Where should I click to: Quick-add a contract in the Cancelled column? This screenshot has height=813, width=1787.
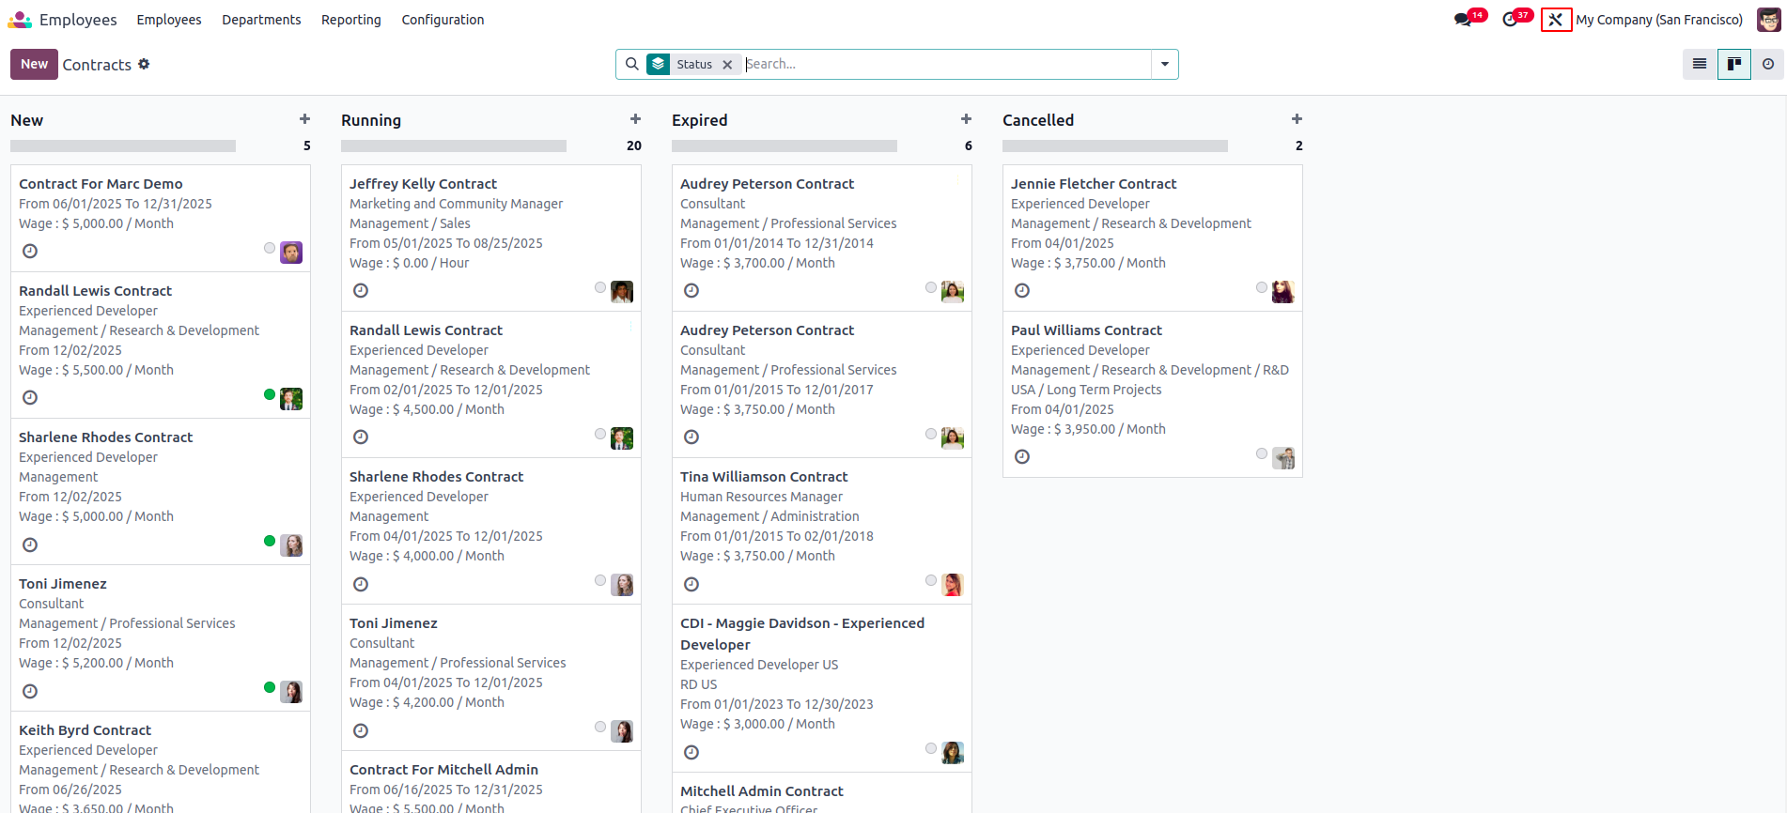tap(1297, 119)
